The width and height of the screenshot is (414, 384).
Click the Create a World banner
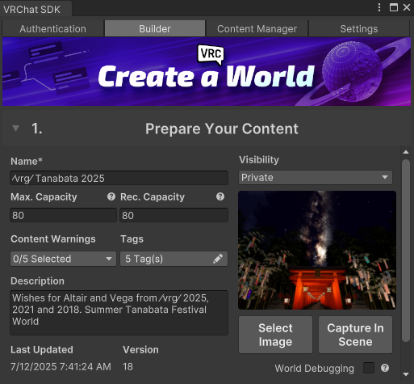click(207, 71)
